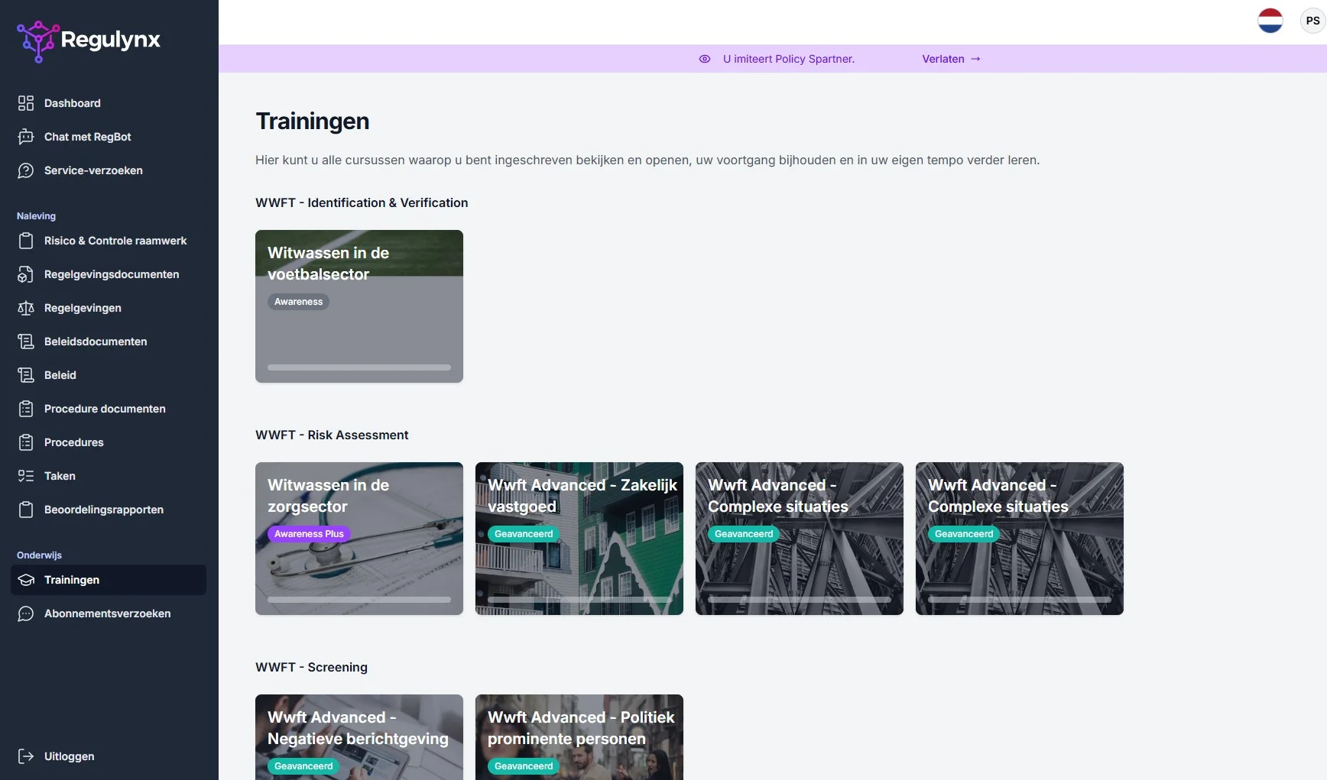Click the Dashboard grid icon
This screenshot has height=780, width=1327.
[26, 103]
